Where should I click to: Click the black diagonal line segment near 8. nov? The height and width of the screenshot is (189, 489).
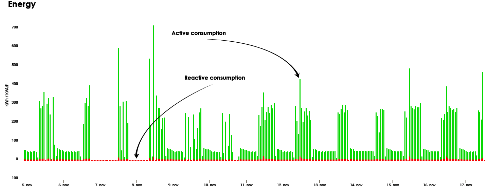(x=155, y=122)
